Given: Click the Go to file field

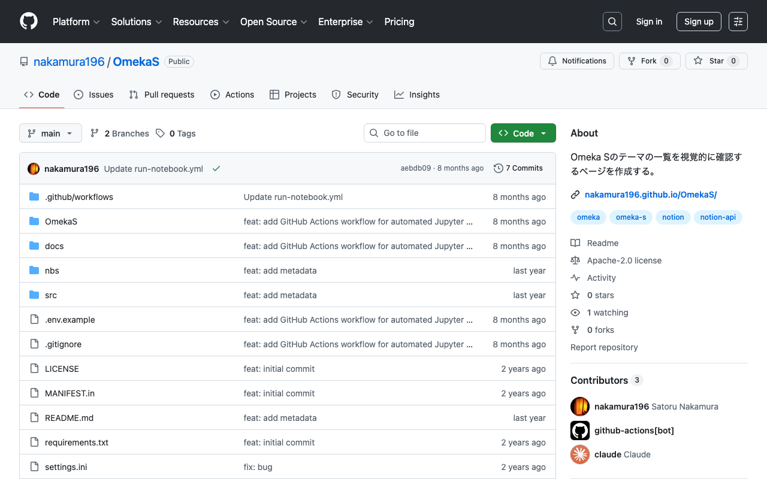Looking at the screenshot, I should (x=425, y=133).
